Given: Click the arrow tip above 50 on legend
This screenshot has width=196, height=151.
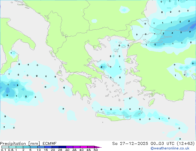Looking at the screenshot, I should (x=98, y=147).
